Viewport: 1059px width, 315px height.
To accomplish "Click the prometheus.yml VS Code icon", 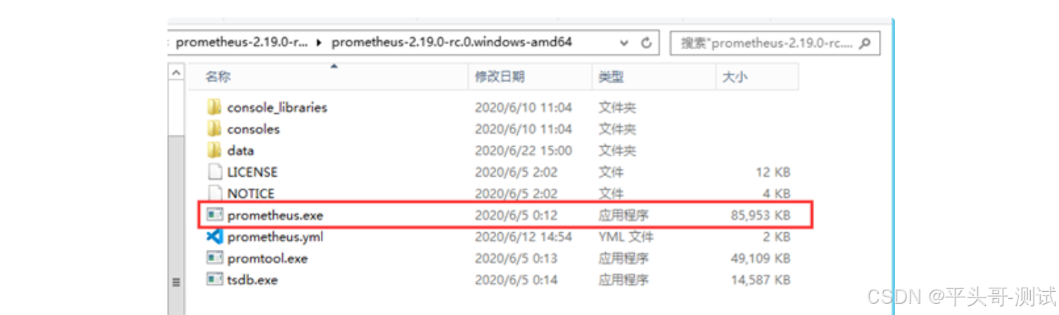I will pos(215,236).
